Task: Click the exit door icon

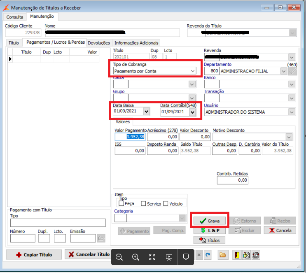Action: [x=237, y=255]
